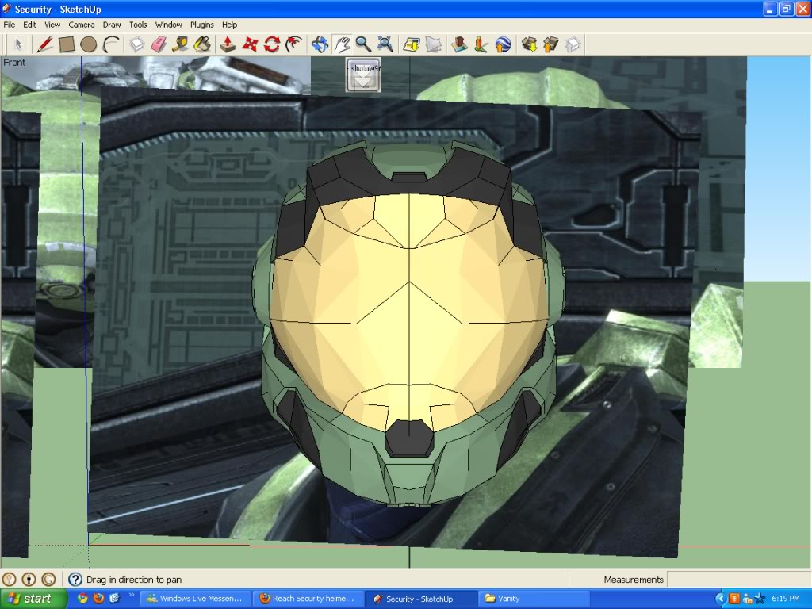This screenshot has width=812, height=609.
Task: Choose the Eraser tool
Action: click(x=159, y=44)
